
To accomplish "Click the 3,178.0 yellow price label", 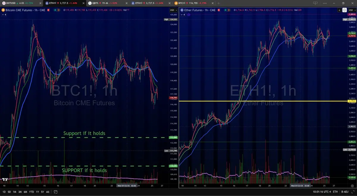I will (352, 101).
